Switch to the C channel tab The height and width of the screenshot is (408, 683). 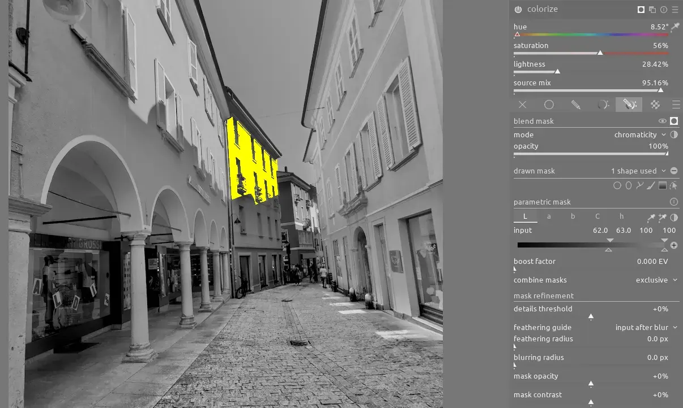[597, 216]
